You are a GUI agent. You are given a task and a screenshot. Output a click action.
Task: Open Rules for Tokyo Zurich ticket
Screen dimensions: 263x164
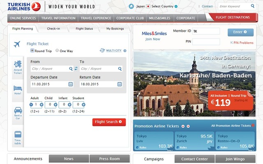click(x=182, y=148)
